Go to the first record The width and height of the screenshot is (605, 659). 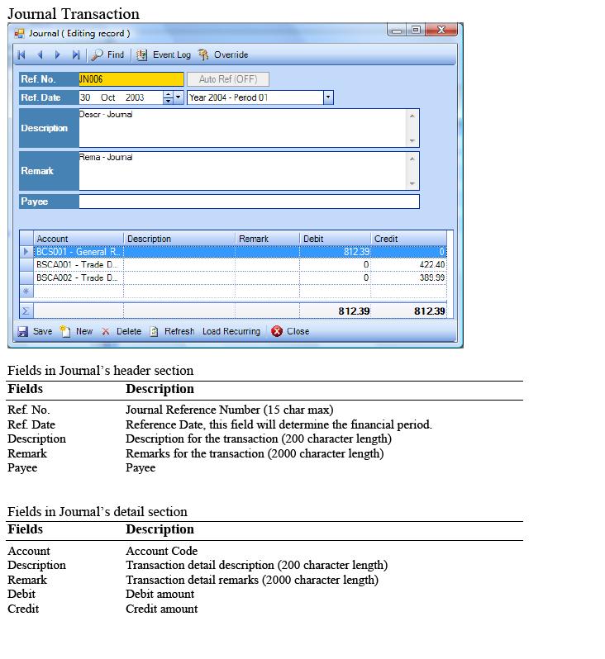click(x=21, y=55)
